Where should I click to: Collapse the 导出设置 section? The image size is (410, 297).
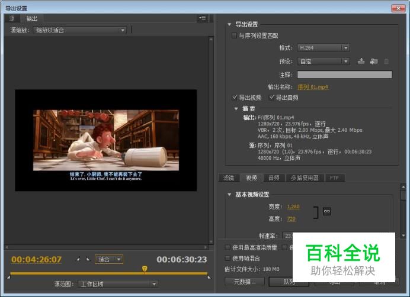[x=229, y=25]
